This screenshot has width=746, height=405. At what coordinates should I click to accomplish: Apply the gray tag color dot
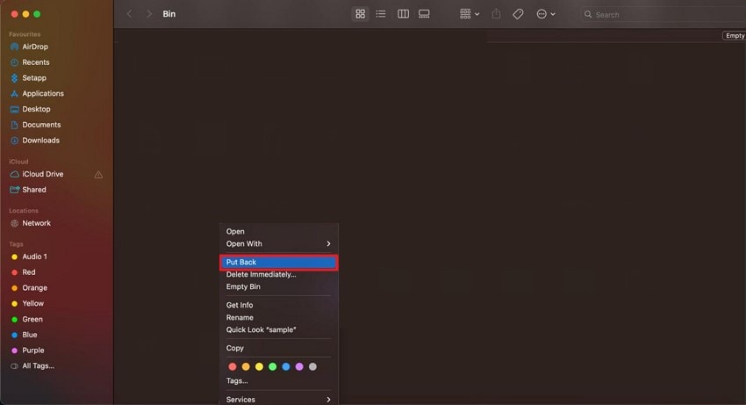click(x=312, y=367)
